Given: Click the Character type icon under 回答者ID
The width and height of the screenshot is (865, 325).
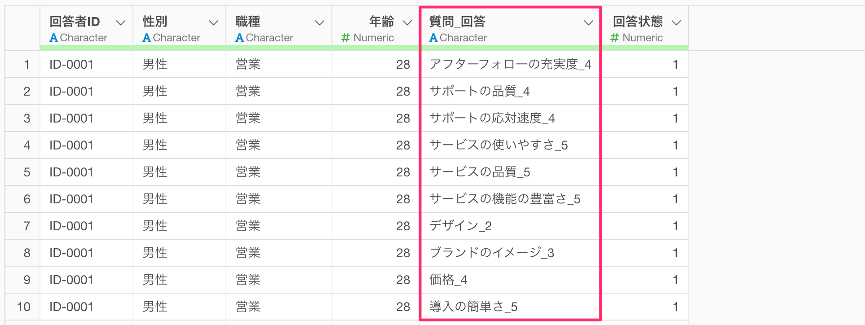Looking at the screenshot, I should click(53, 38).
